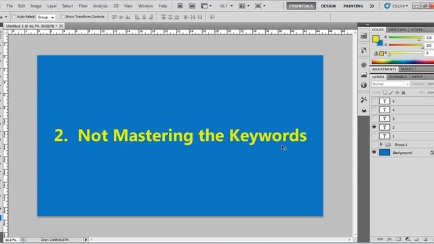Click the Link Layers icon

(x=380, y=239)
